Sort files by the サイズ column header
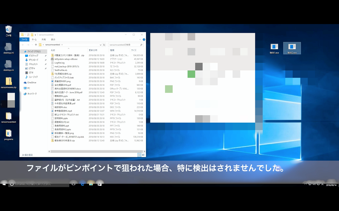 134,50
